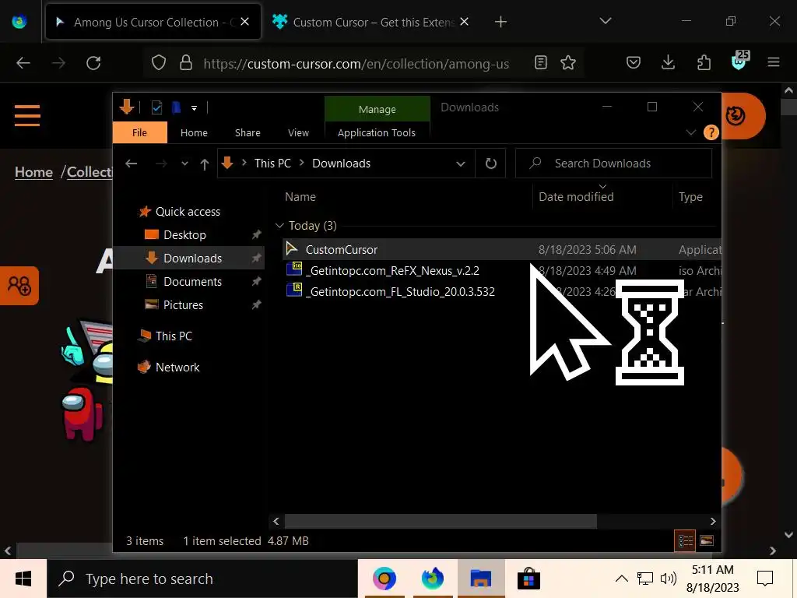Select the CustomCursor application file
The width and height of the screenshot is (797, 598).
click(502, 250)
